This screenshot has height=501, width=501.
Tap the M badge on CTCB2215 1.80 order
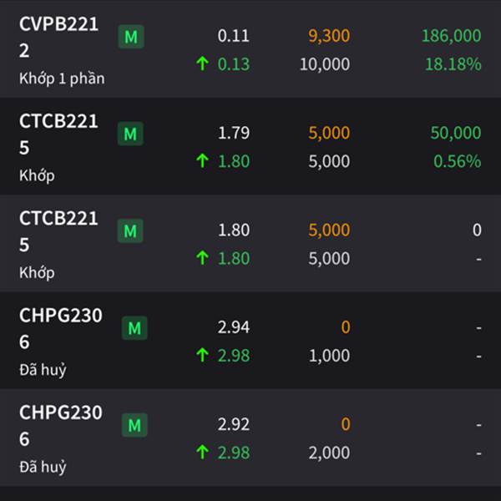click(x=130, y=231)
